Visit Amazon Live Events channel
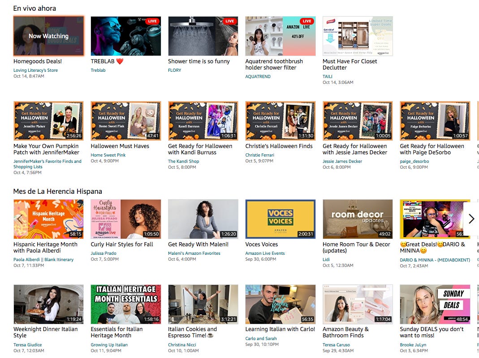Screen dimensions: 479x358 pyautogui.click(x=265, y=253)
